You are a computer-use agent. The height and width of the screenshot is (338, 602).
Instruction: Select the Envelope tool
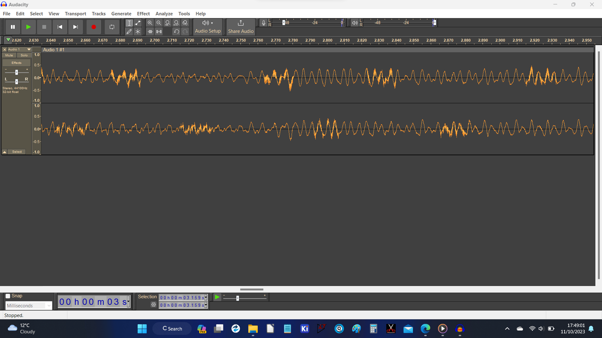(x=138, y=23)
